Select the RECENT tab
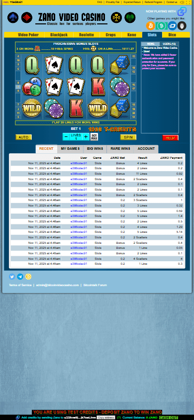194x420 pixels. click(46, 149)
